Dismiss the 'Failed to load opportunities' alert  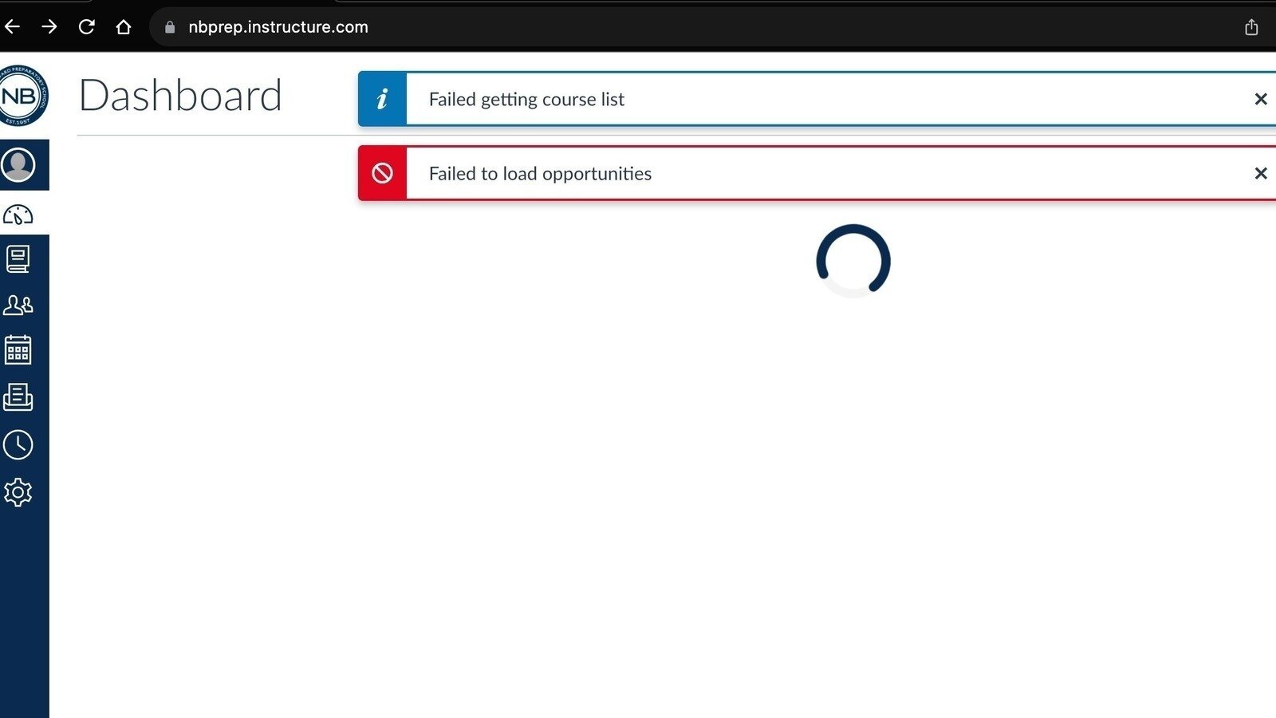1260,173
